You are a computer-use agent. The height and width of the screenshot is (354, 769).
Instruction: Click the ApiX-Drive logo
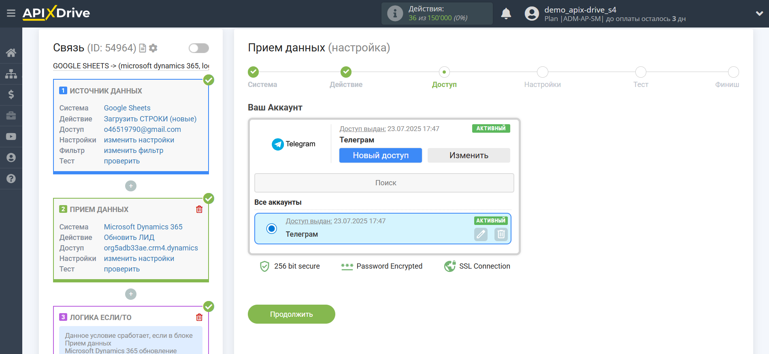coord(56,13)
